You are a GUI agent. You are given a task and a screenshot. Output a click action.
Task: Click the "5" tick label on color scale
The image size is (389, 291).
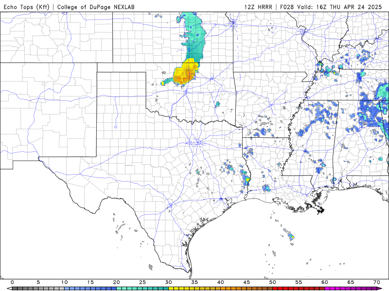tap(38, 282)
